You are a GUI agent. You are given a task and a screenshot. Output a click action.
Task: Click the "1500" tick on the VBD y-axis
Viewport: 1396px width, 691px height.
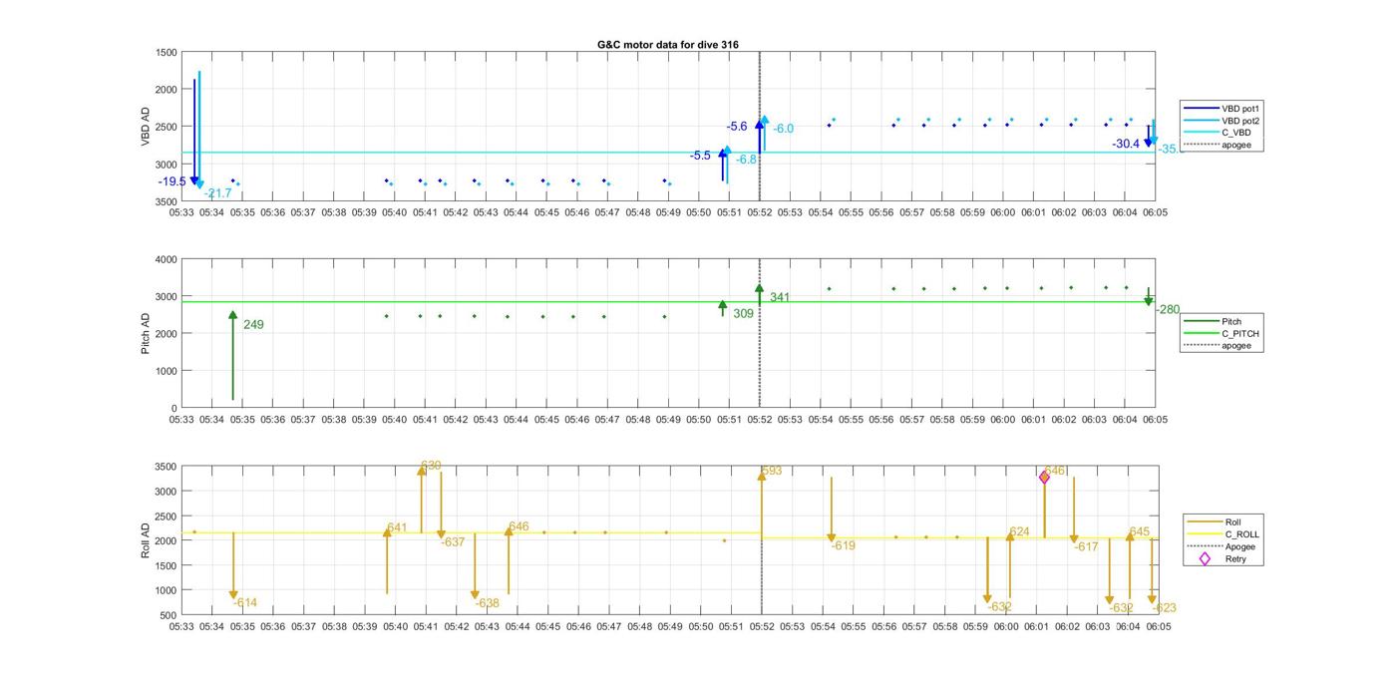point(167,52)
